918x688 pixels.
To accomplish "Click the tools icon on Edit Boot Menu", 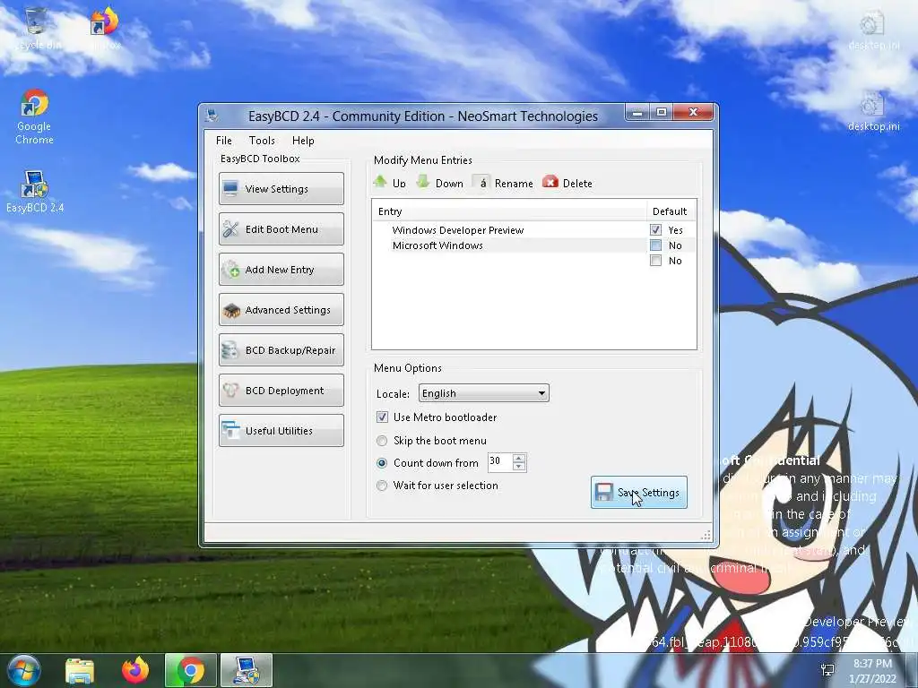I will (x=230, y=228).
